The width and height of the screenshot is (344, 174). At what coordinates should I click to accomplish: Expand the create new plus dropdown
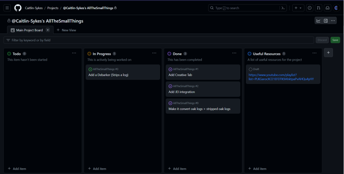pos(297,8)
